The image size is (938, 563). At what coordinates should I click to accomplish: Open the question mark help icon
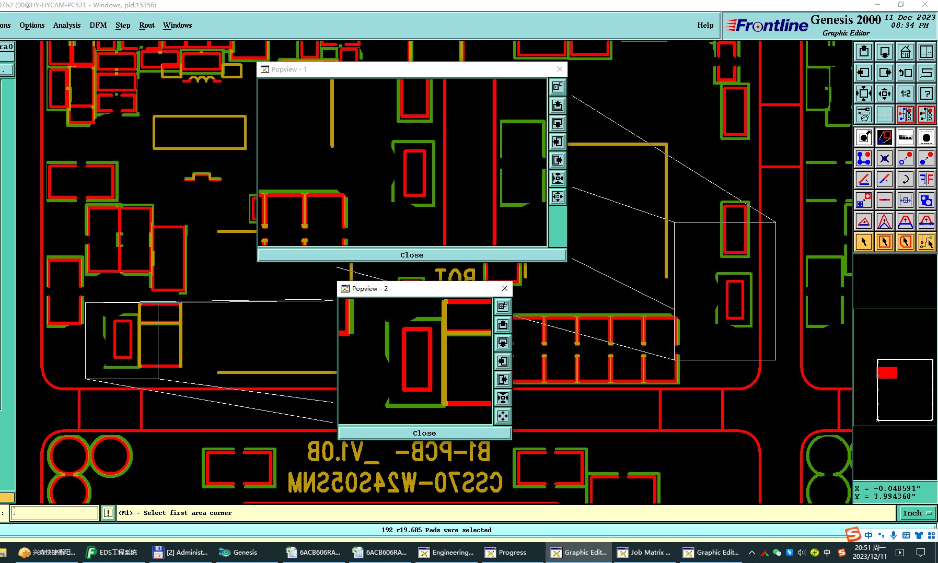(x=927, y=93)
